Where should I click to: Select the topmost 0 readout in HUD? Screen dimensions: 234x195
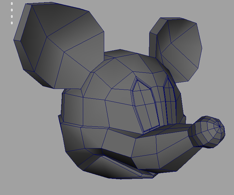(x=12, y=4)
